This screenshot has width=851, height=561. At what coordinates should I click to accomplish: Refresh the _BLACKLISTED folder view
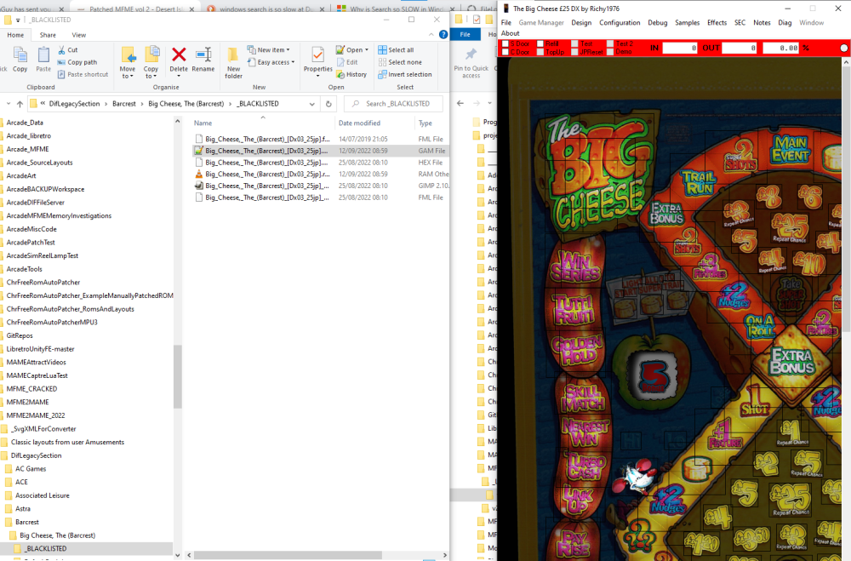tap(328, 104)
